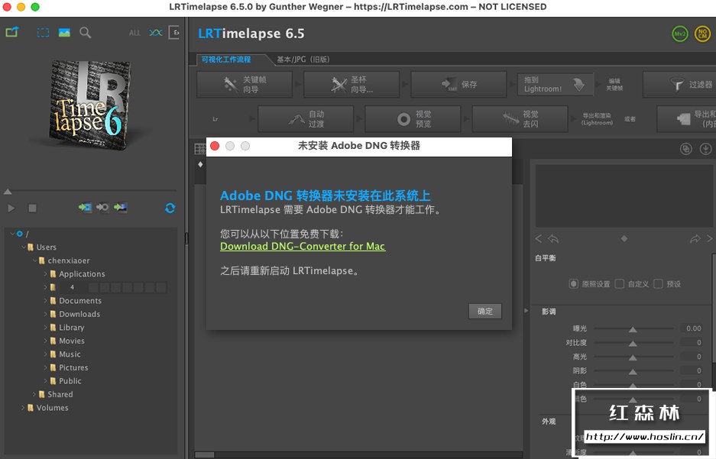This screenshot has width=716, height=459.
Task: Expand the Shared folder
Action: click(x=34, y=394)
